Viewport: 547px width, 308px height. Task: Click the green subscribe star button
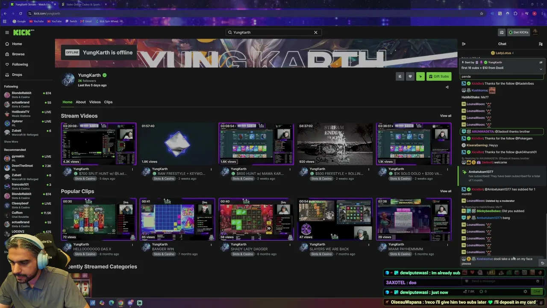click(x=421, y=77)
